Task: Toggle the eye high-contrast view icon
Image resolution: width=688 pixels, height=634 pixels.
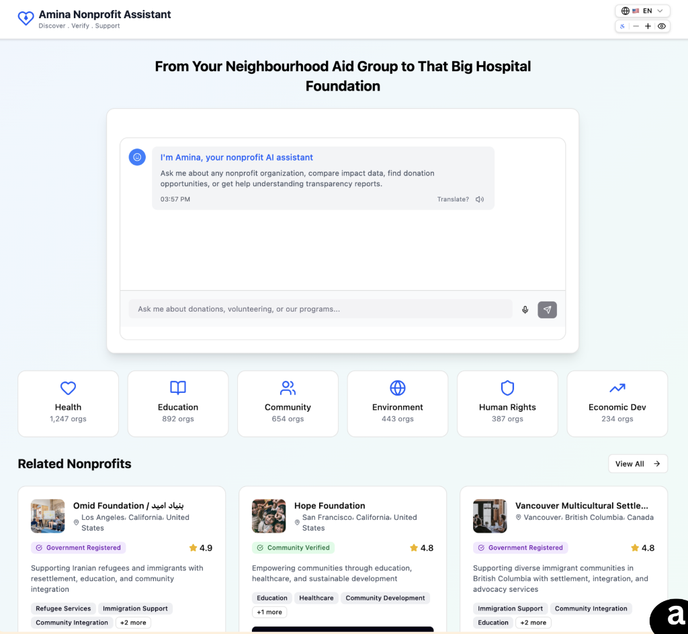Action: pos(662,26)
